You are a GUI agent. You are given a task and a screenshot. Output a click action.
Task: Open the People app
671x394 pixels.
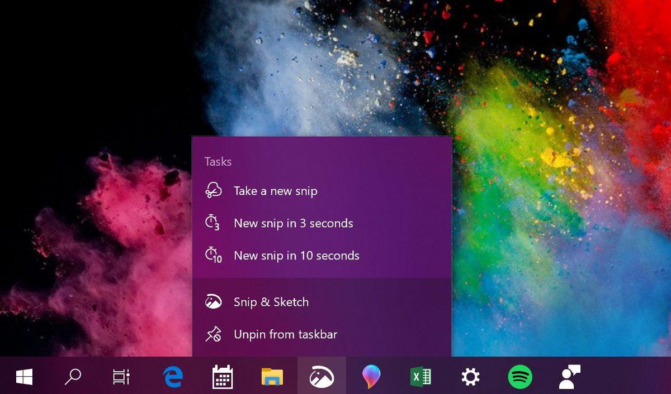(569, 377)
